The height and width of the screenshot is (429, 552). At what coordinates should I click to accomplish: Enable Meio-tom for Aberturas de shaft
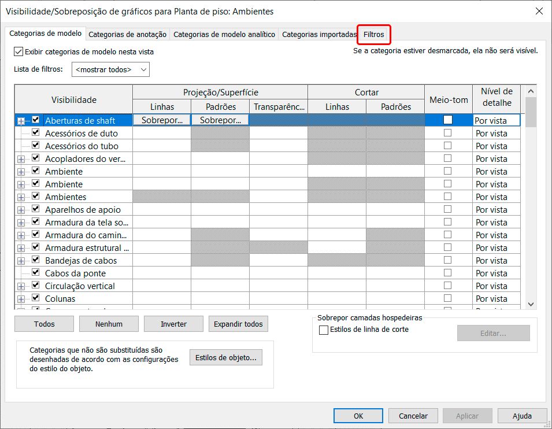pos(448,120)
